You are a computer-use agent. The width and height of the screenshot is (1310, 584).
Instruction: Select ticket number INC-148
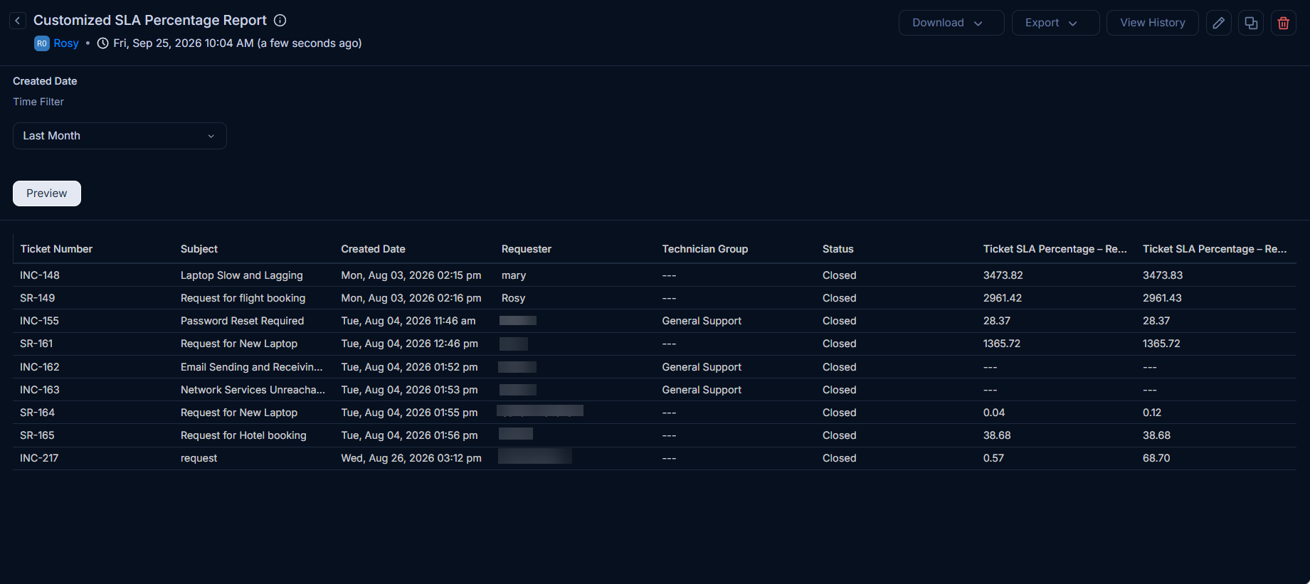pos(40,275)
